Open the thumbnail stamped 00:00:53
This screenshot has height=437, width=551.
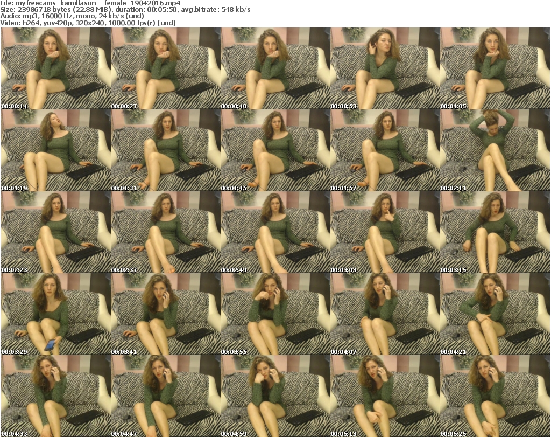tap(385, 68)
